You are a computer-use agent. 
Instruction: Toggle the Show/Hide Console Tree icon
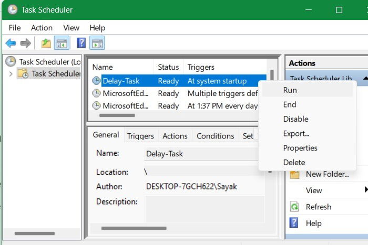(x=62, y=43)
